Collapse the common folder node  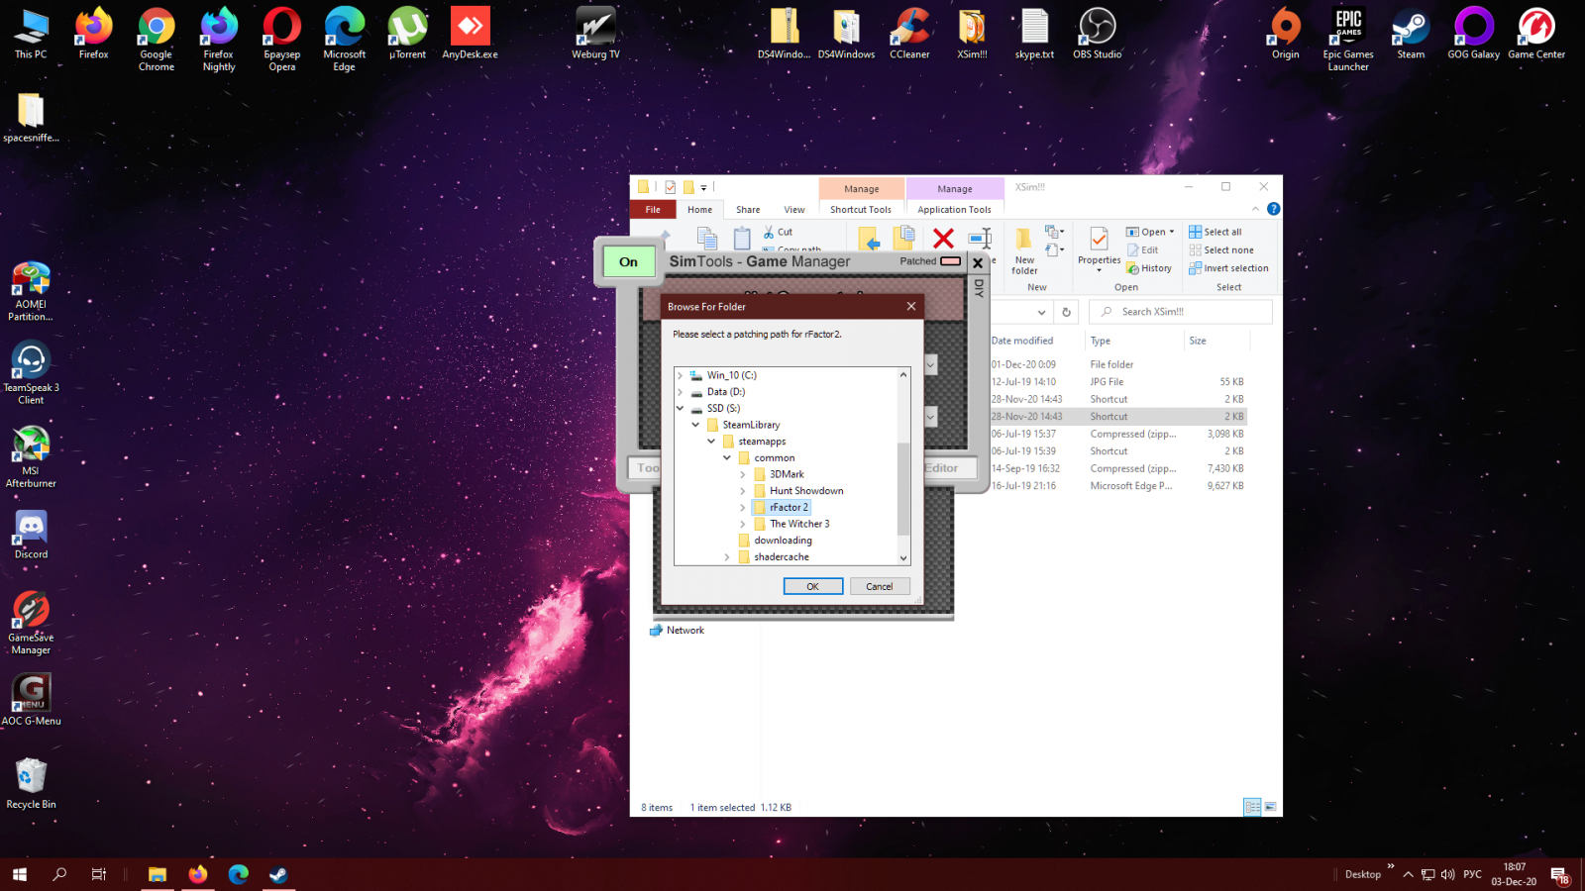pos(727,457)
